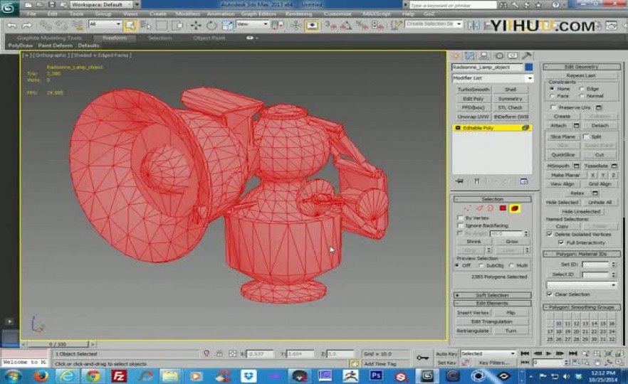Open the Hierarchy command panel tab
This screenshot has height=384, width=628.
point(484,56)
